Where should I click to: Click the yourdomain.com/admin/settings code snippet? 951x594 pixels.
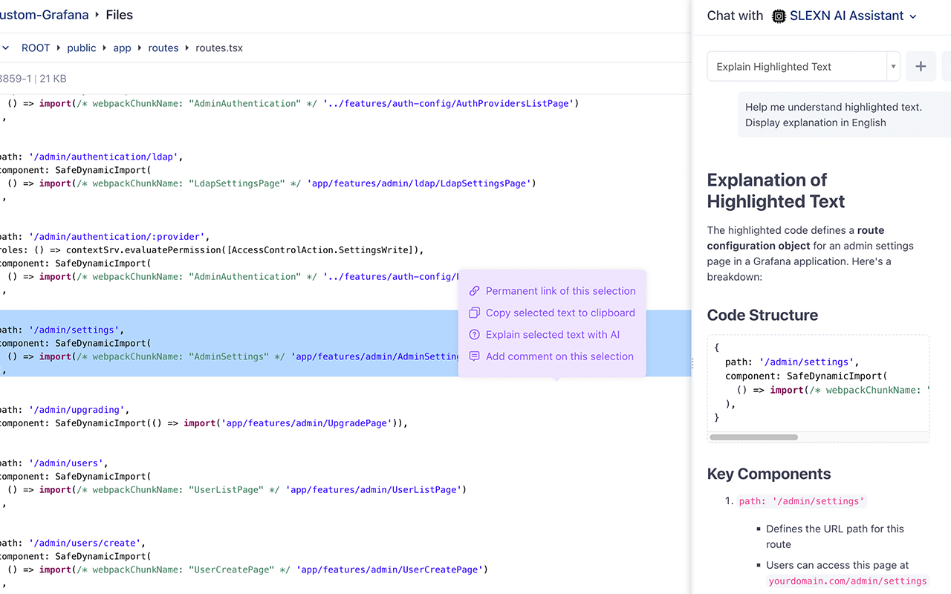[848, 581]
